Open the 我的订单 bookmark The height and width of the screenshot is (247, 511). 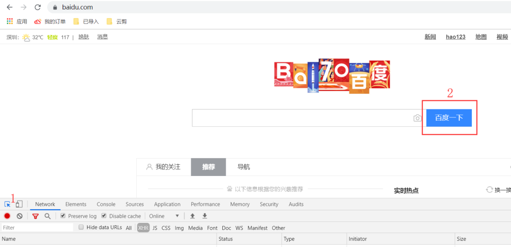[x=50, y=21]
